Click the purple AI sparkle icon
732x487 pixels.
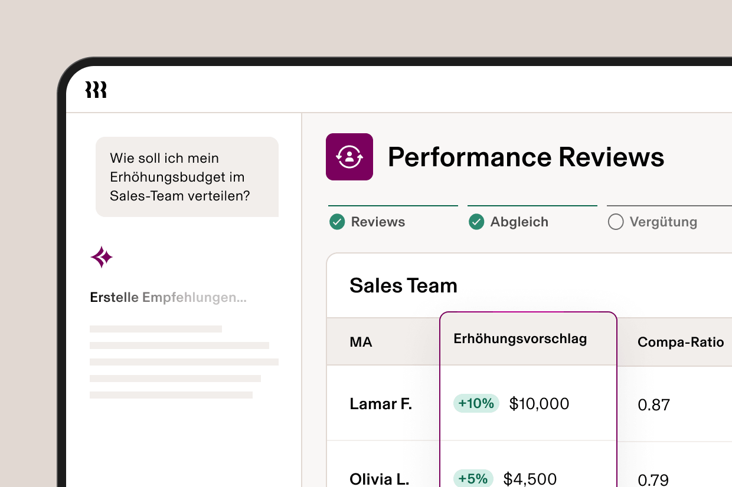[x=102, y=257]
